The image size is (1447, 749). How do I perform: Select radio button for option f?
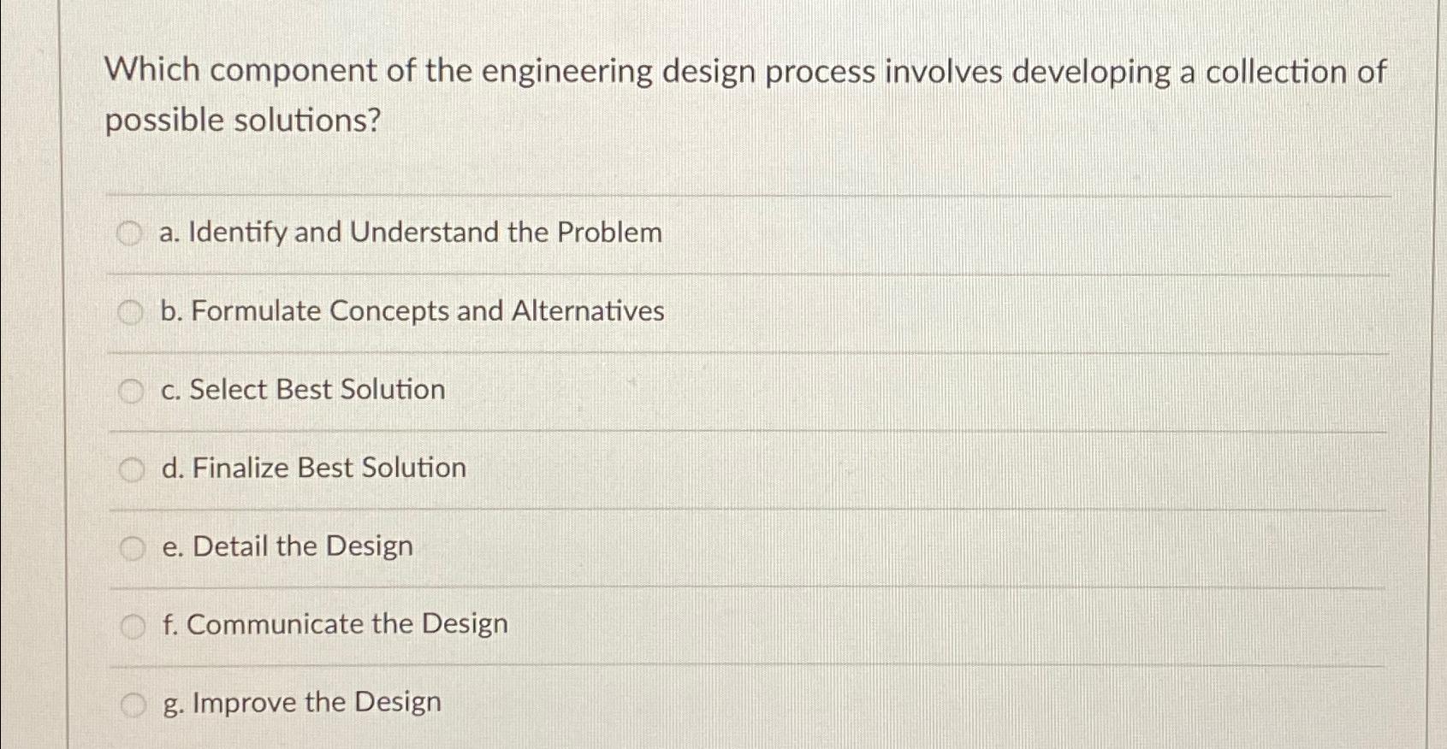click(x=132, y=625)
